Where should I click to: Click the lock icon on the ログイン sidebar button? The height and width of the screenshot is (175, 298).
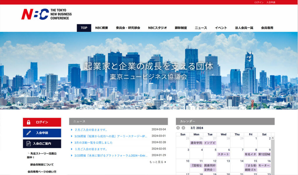[x=29, y=122]
